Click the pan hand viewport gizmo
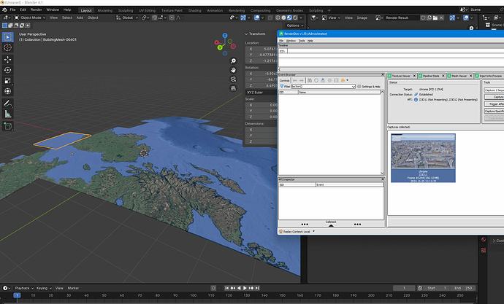Screen dimensions: 504x304 (233, 70)
